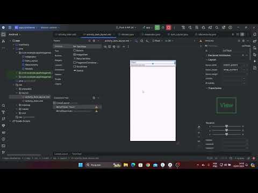
Task: Open the Pixel 4 API 34 device dropdown
Action: pyautogui.click(x=126, y=27)
